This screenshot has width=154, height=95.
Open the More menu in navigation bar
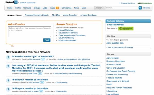[x=84, y=8]
